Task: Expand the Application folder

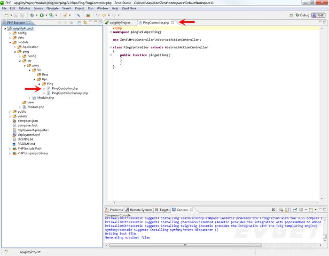Action: tap(15, 47)
